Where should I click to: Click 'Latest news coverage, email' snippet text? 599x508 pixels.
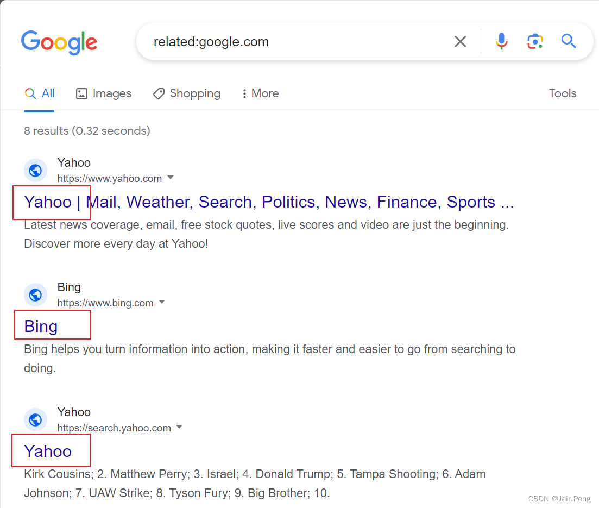click(266, 234)
